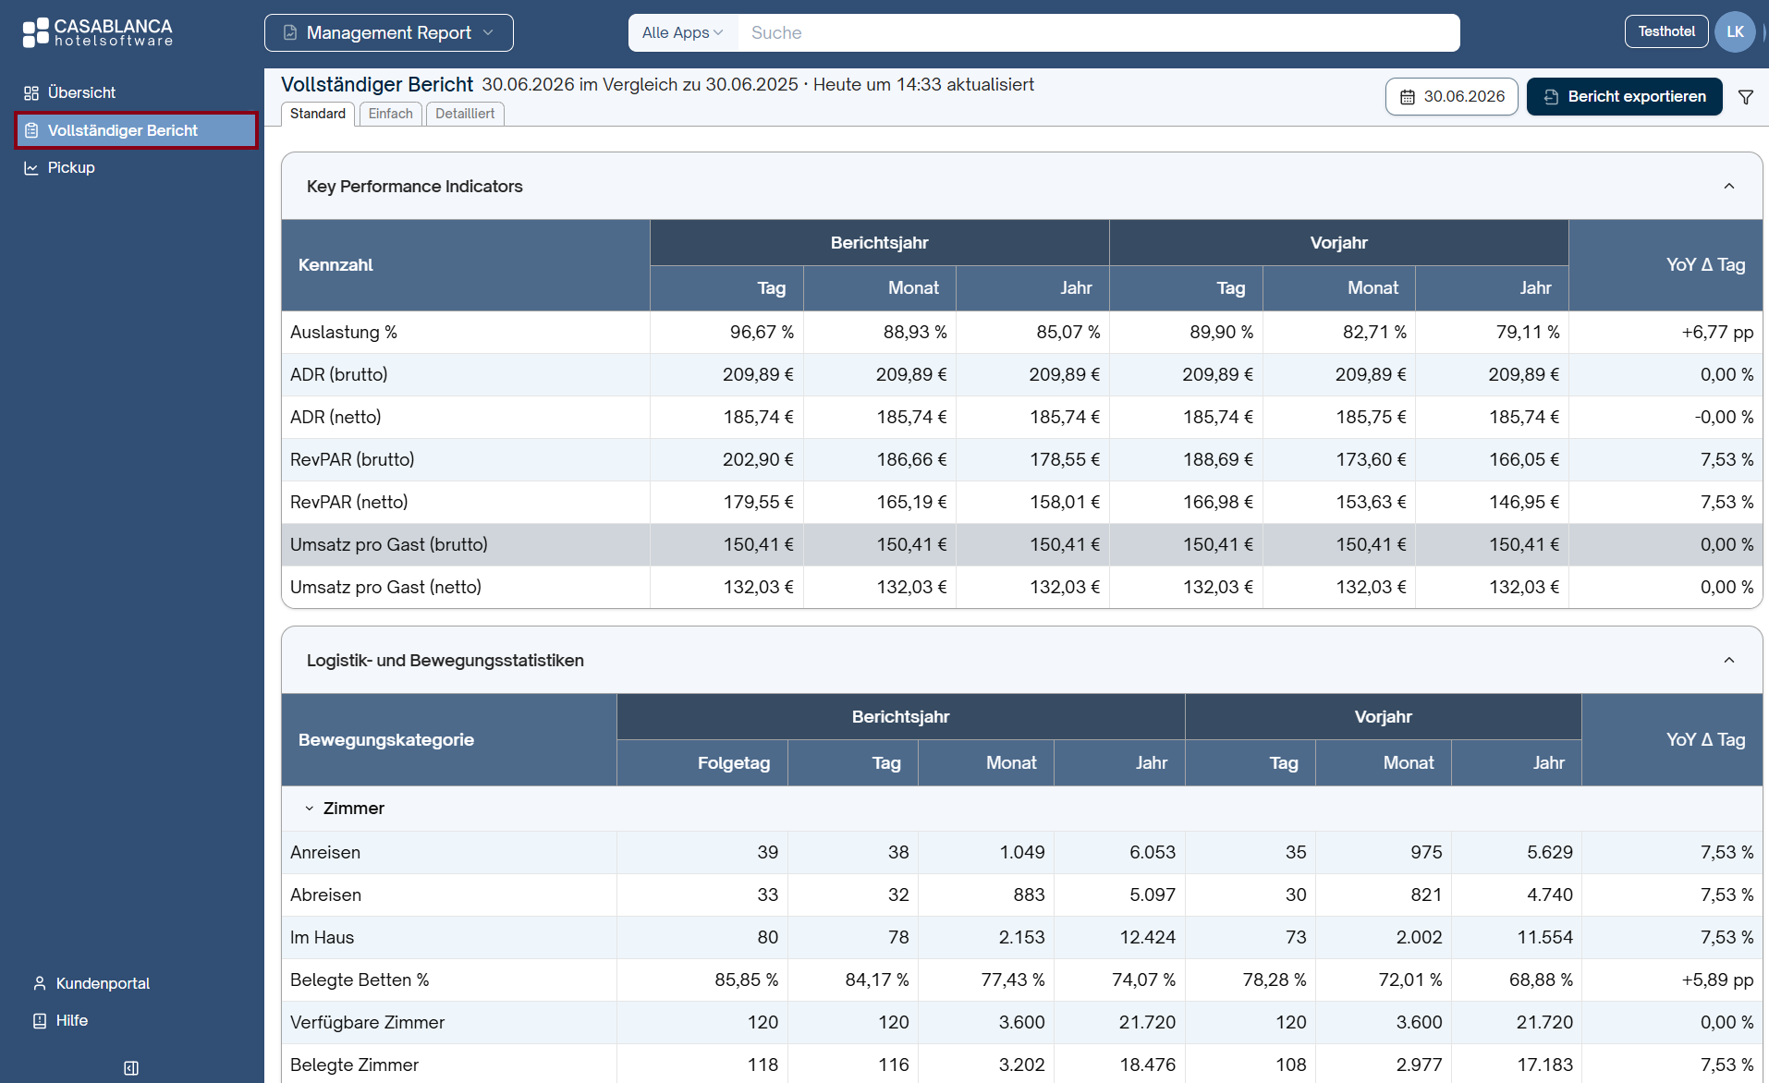The image size is (1769, 1083).
Task: Select the Im Haus row label
Action: pos(322,937)
